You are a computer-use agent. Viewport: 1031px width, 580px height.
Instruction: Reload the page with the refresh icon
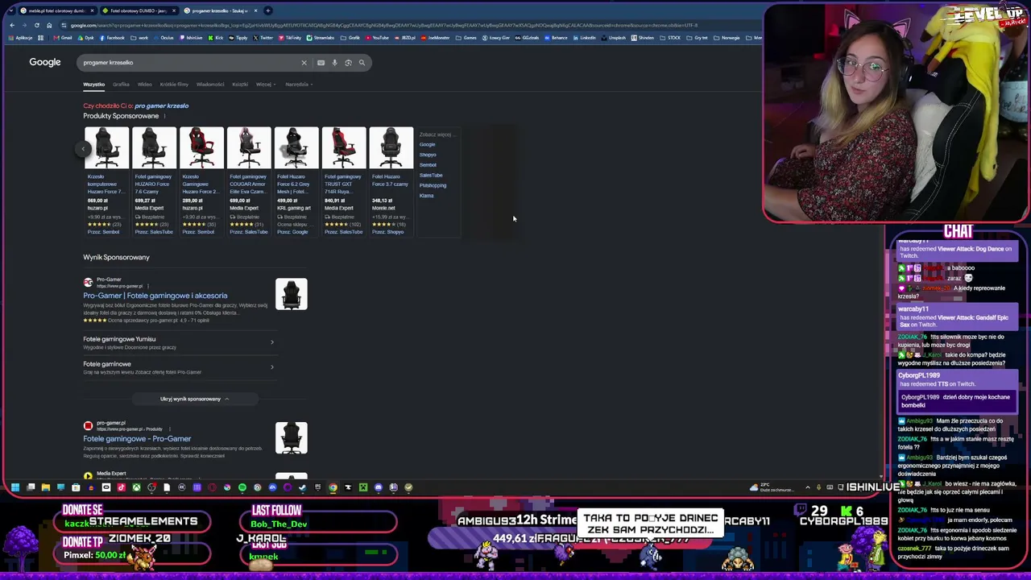tap(36, 25)
